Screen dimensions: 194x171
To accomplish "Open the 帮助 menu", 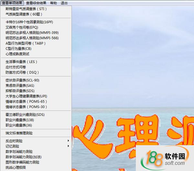I will click(53, 3).
